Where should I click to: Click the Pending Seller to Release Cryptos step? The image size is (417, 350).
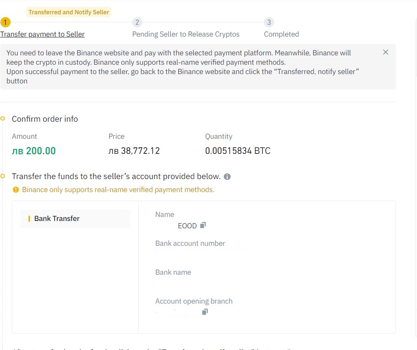(x=186, y=34)
